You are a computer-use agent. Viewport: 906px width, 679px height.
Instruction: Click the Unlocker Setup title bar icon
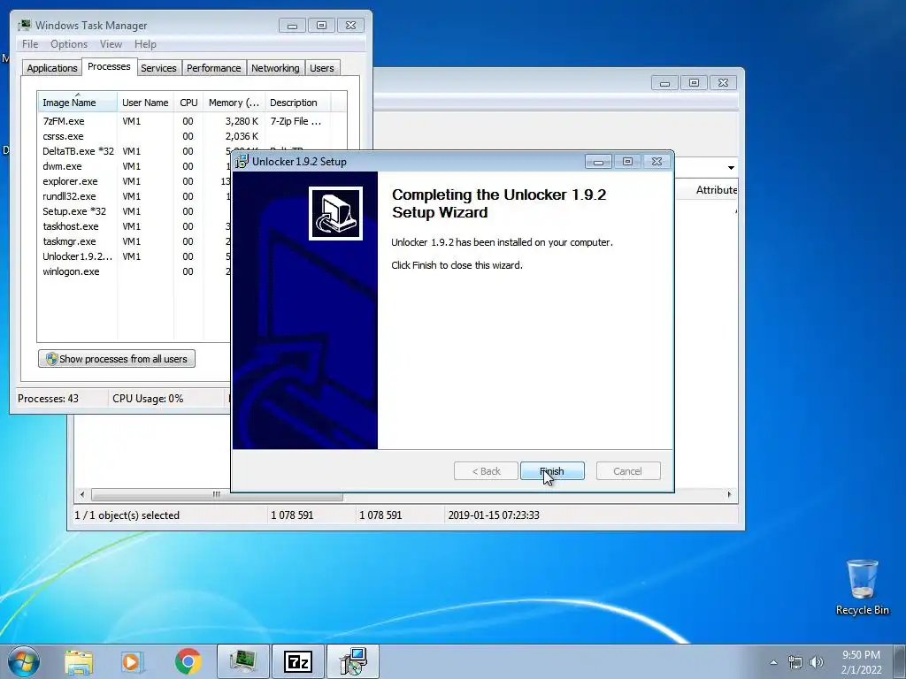click(x=242, y=162)
